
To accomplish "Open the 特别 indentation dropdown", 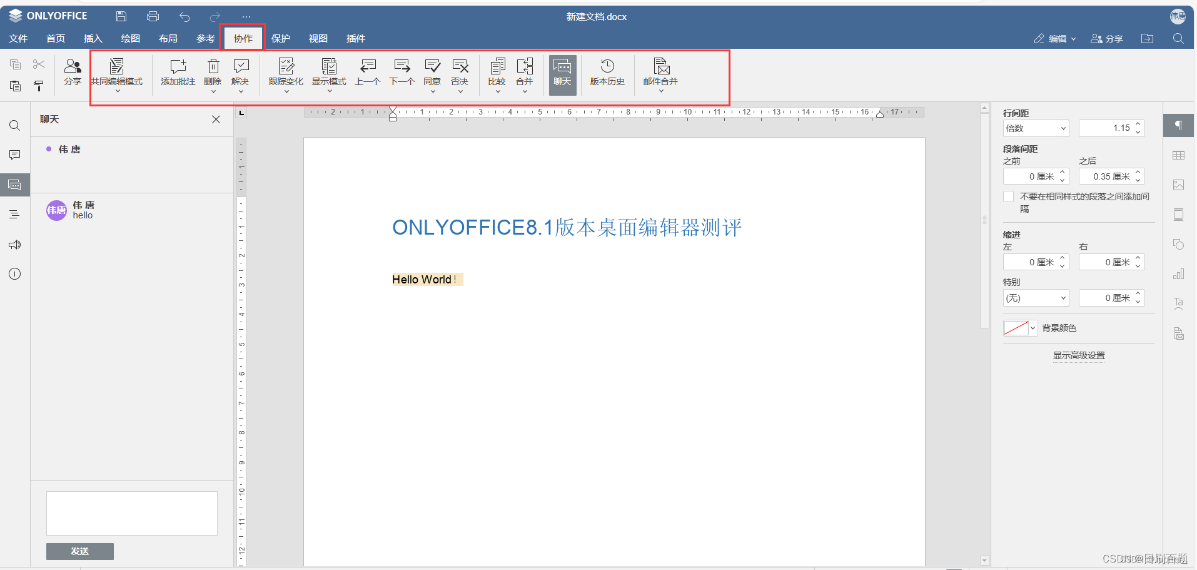I will (1035, 298).
